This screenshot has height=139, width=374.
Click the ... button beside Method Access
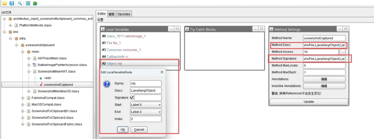click(x=342, y=52)
